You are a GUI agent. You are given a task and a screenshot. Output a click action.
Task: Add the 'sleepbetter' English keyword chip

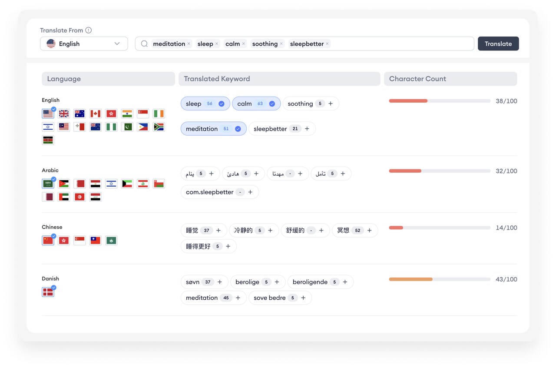[307, 129]
